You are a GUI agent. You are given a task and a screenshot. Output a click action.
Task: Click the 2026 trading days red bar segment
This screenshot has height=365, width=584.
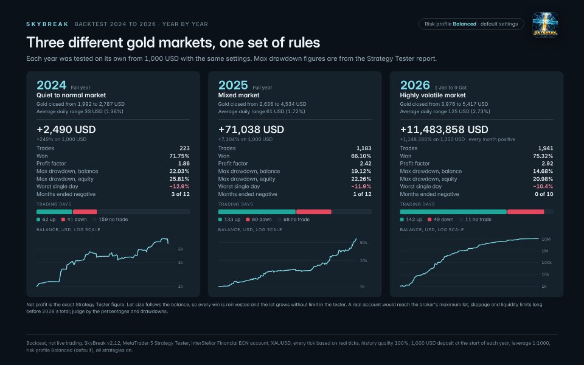526,212
